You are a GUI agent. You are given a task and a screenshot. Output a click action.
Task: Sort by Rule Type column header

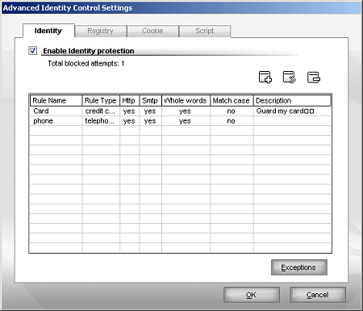coord(101,100)
